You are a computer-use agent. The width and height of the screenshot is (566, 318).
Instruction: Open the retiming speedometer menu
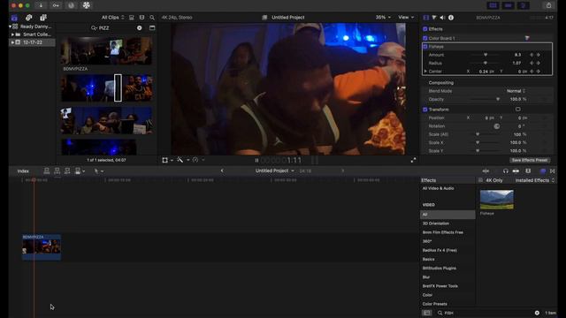coord(198,160)
